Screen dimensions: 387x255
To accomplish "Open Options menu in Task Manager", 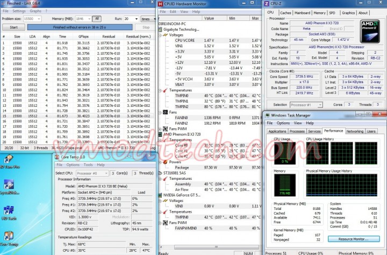I will point(283,123).
